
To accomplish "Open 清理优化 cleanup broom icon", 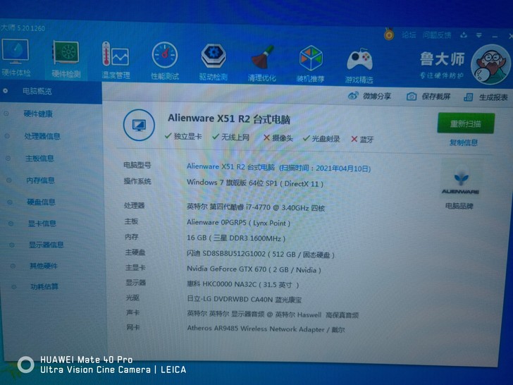I will click(x=262, y=63).
